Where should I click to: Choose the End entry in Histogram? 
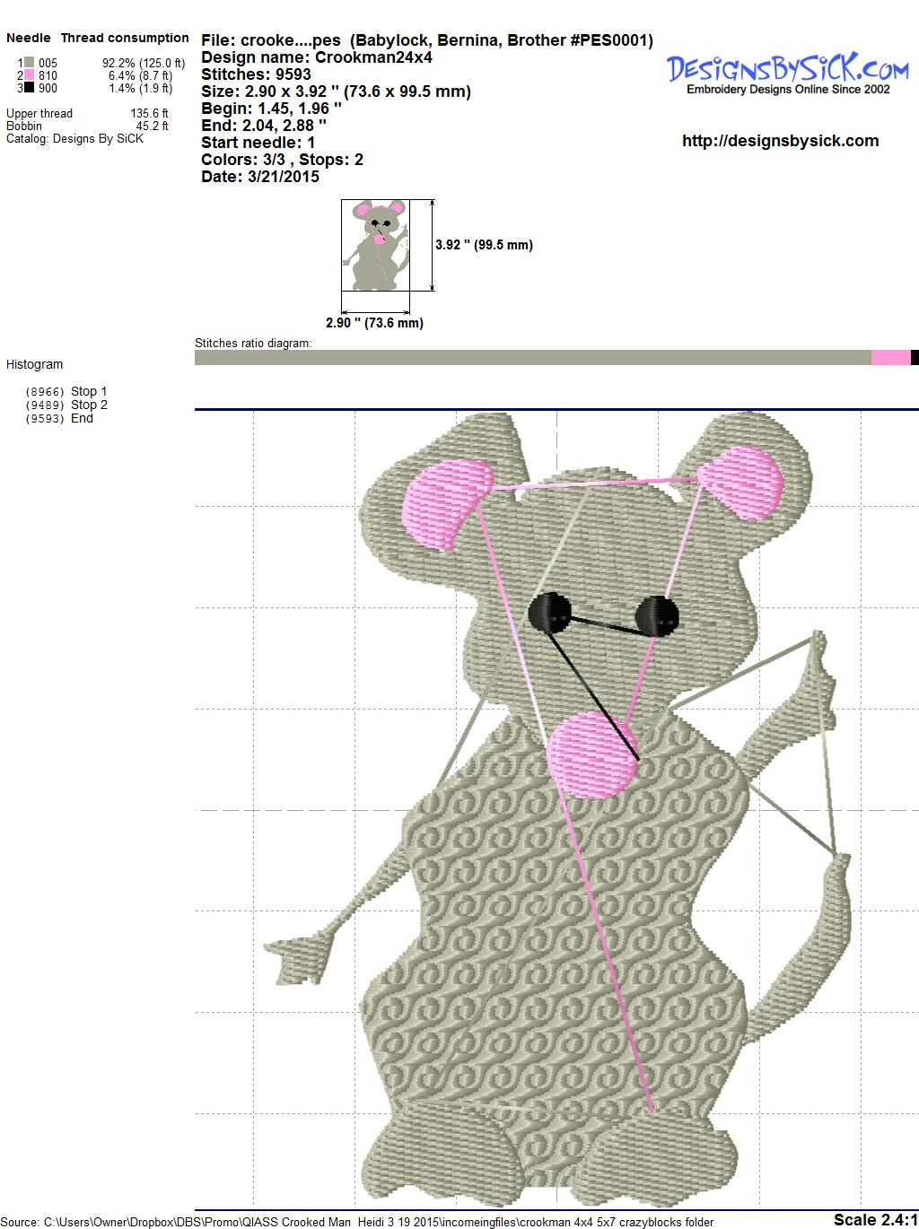tap(82, 418)
